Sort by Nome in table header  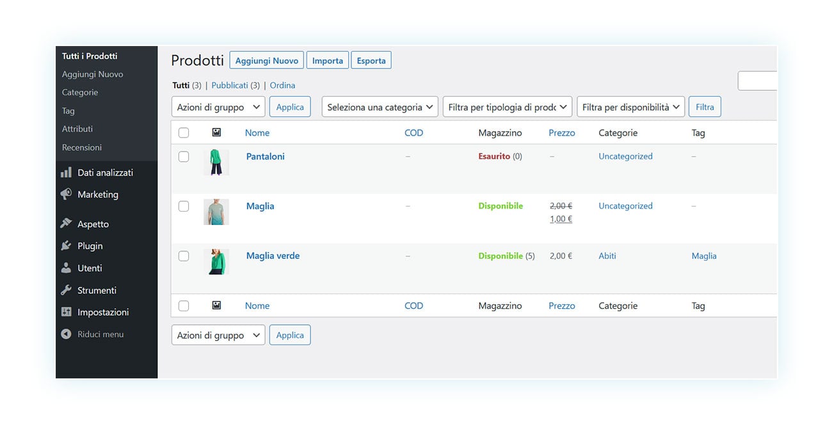[x=257, y=133]
